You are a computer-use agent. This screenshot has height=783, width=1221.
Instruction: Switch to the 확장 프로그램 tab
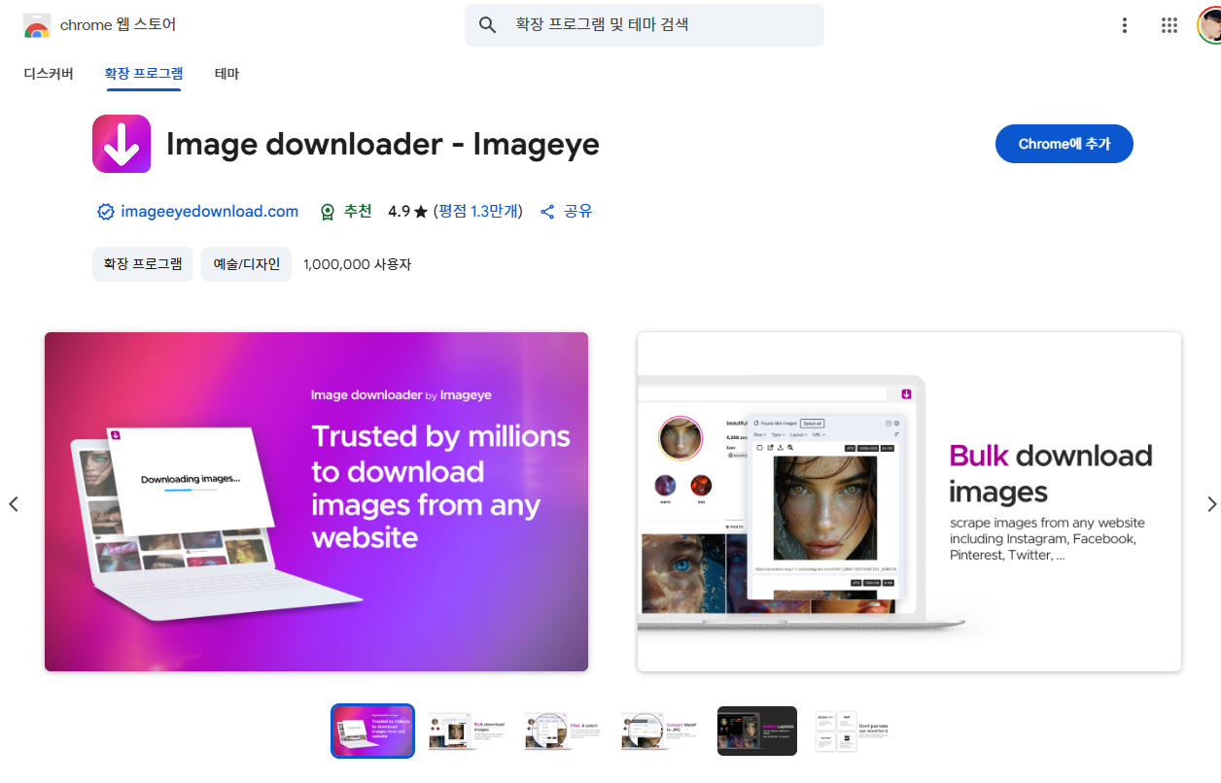(143, 74)
